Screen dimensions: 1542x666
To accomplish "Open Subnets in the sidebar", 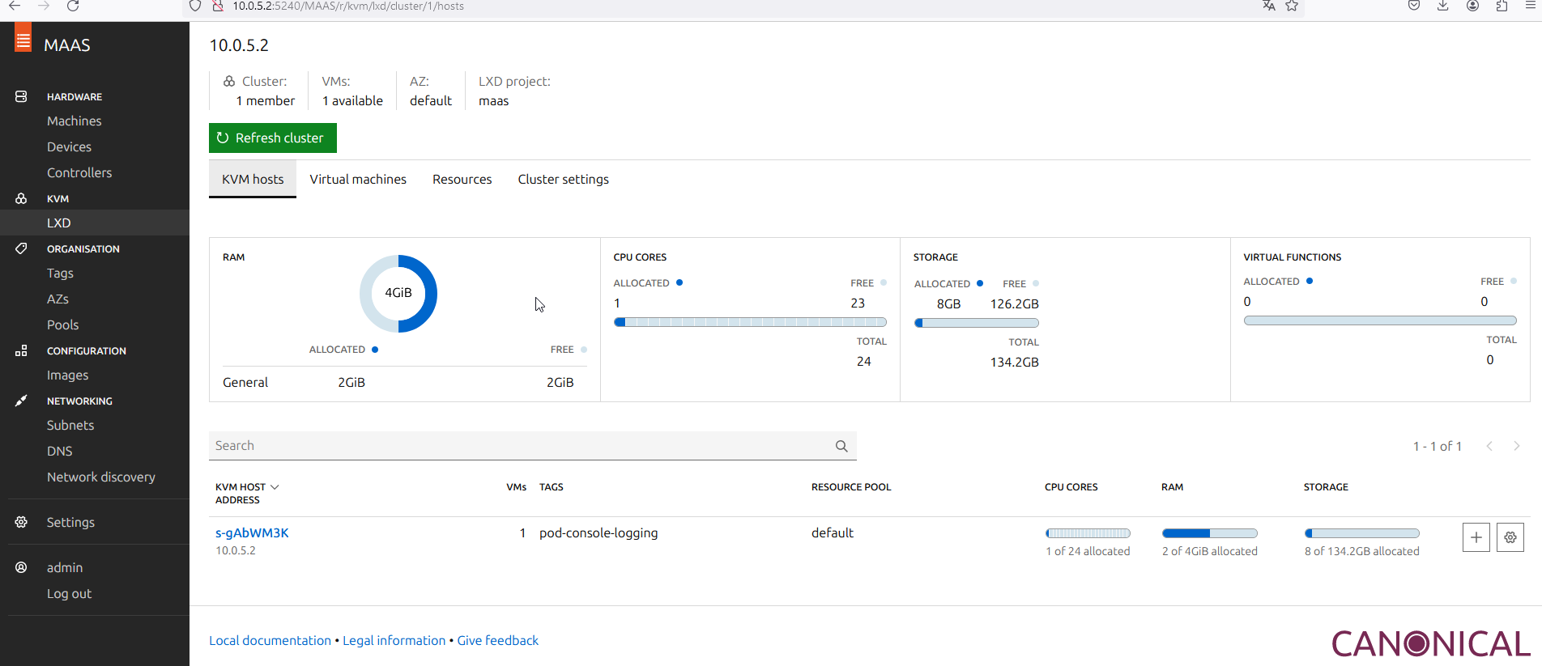I will (x=70, y=425).
